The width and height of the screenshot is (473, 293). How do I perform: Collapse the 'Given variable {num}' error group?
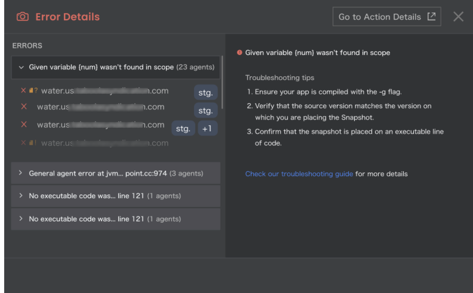coord(21,67)
